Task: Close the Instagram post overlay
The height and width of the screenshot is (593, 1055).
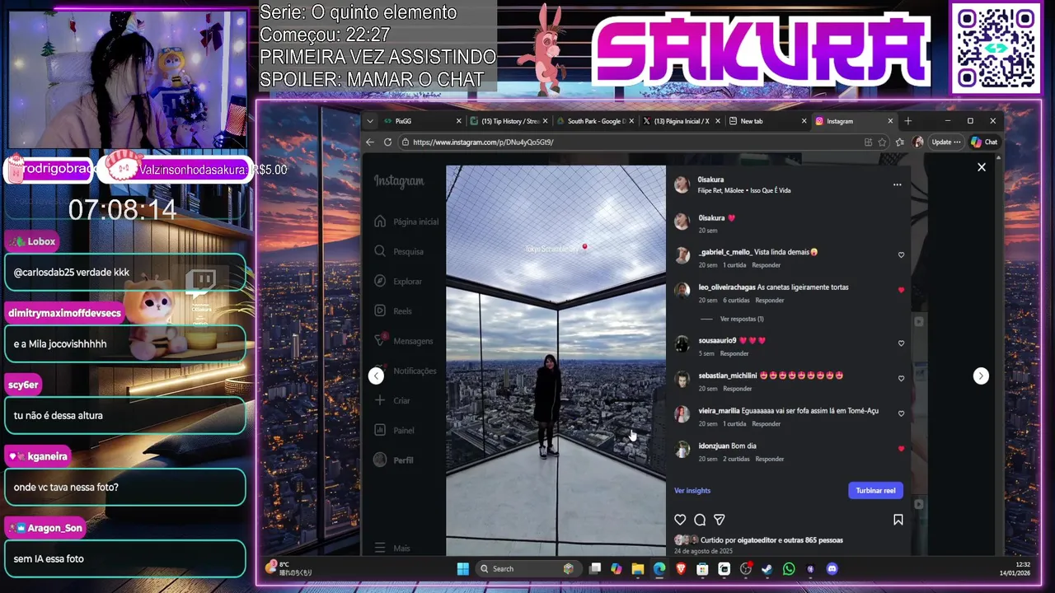Action: tap(981, 167)
